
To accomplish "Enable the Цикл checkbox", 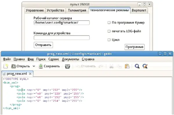I will click(x=109, y=40).
